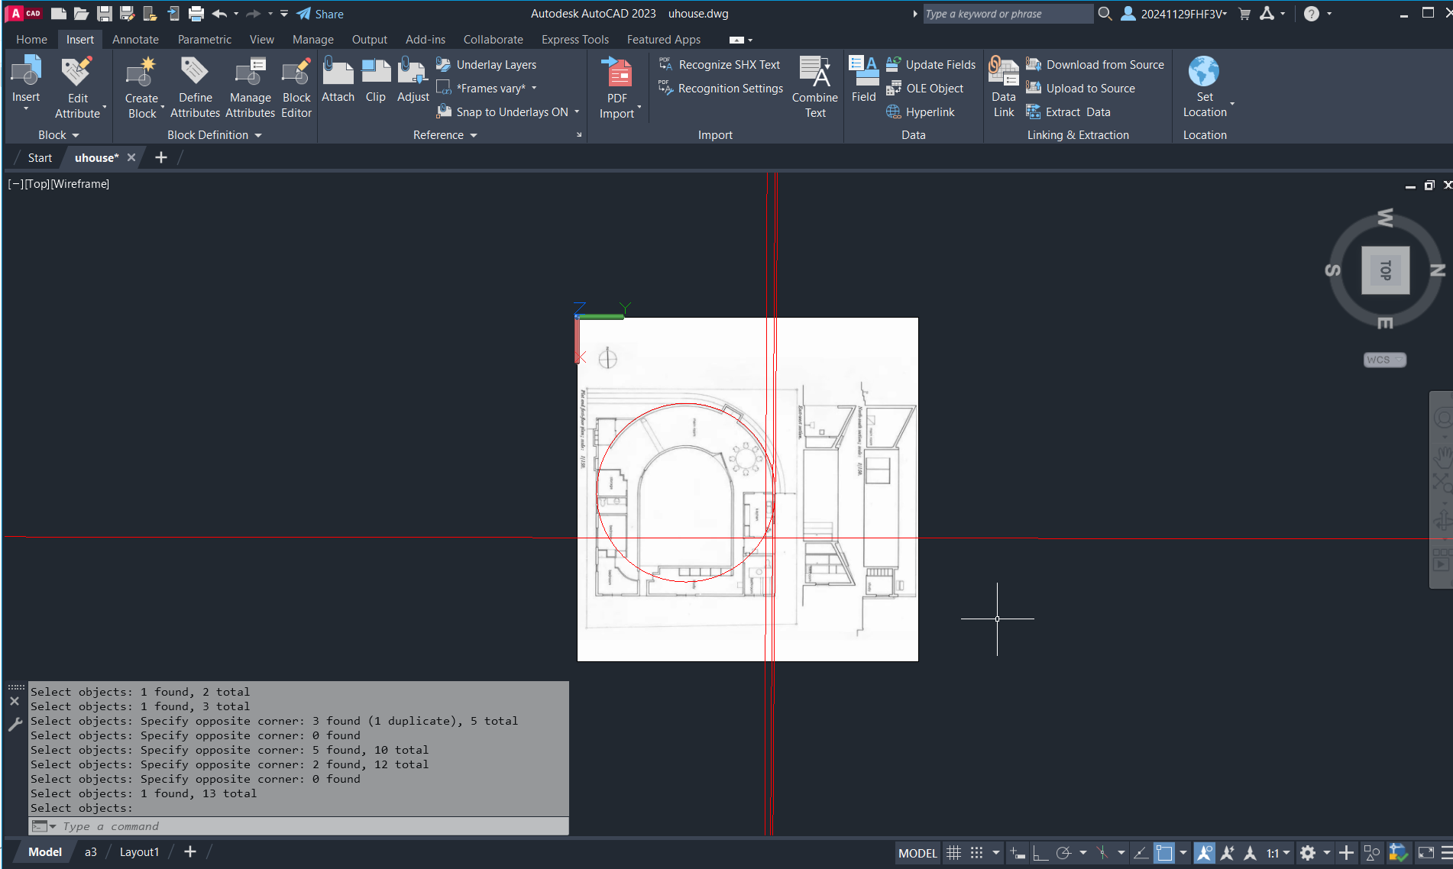Toggle the drawing grid display
The width and height of the screenshot is (1453, 869).
tap(953, 853)
